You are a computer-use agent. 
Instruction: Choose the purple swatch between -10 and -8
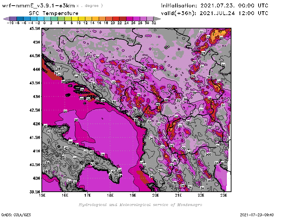(13, 18)
